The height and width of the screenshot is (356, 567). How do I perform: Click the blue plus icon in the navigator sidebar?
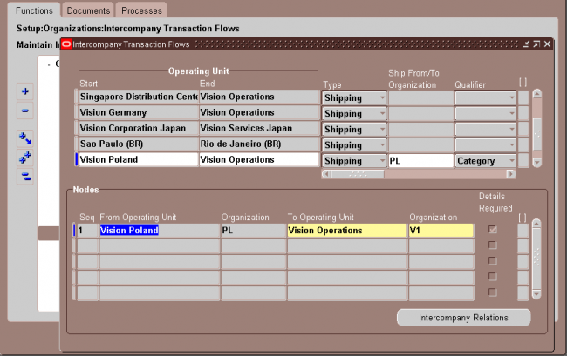[x=25, y=91]
